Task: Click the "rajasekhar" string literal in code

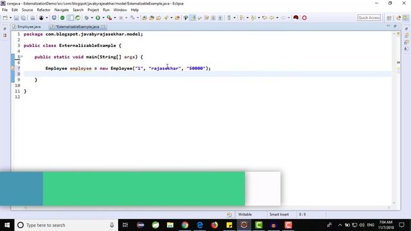Action: pos(165,69)
